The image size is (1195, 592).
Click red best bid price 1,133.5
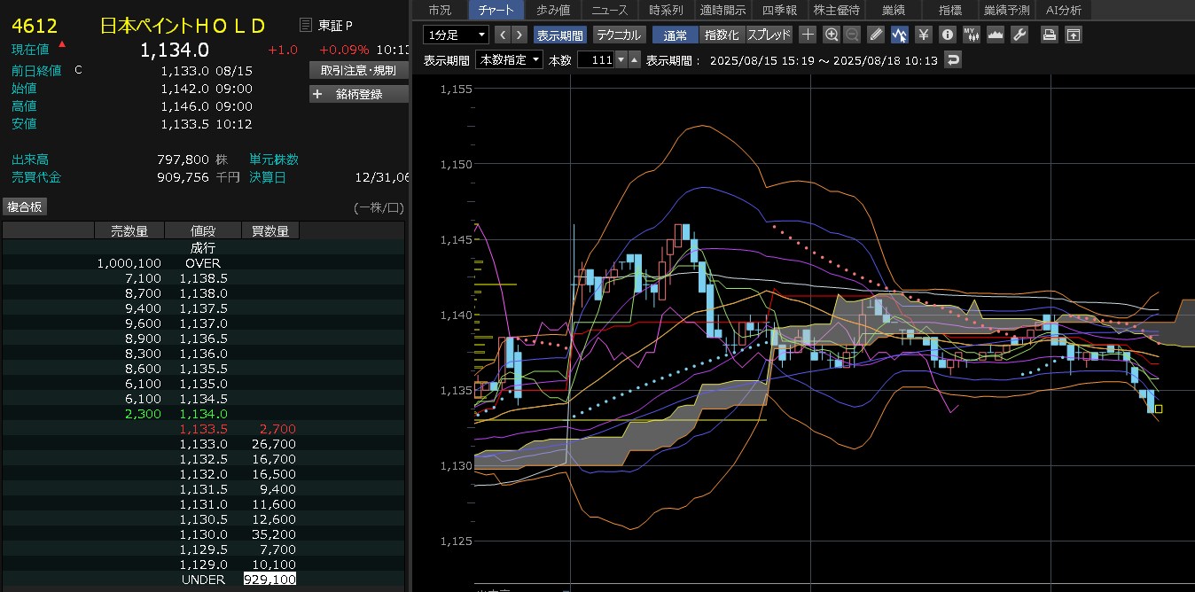203,429
